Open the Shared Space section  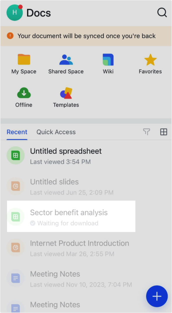click(x=66, y=64)
